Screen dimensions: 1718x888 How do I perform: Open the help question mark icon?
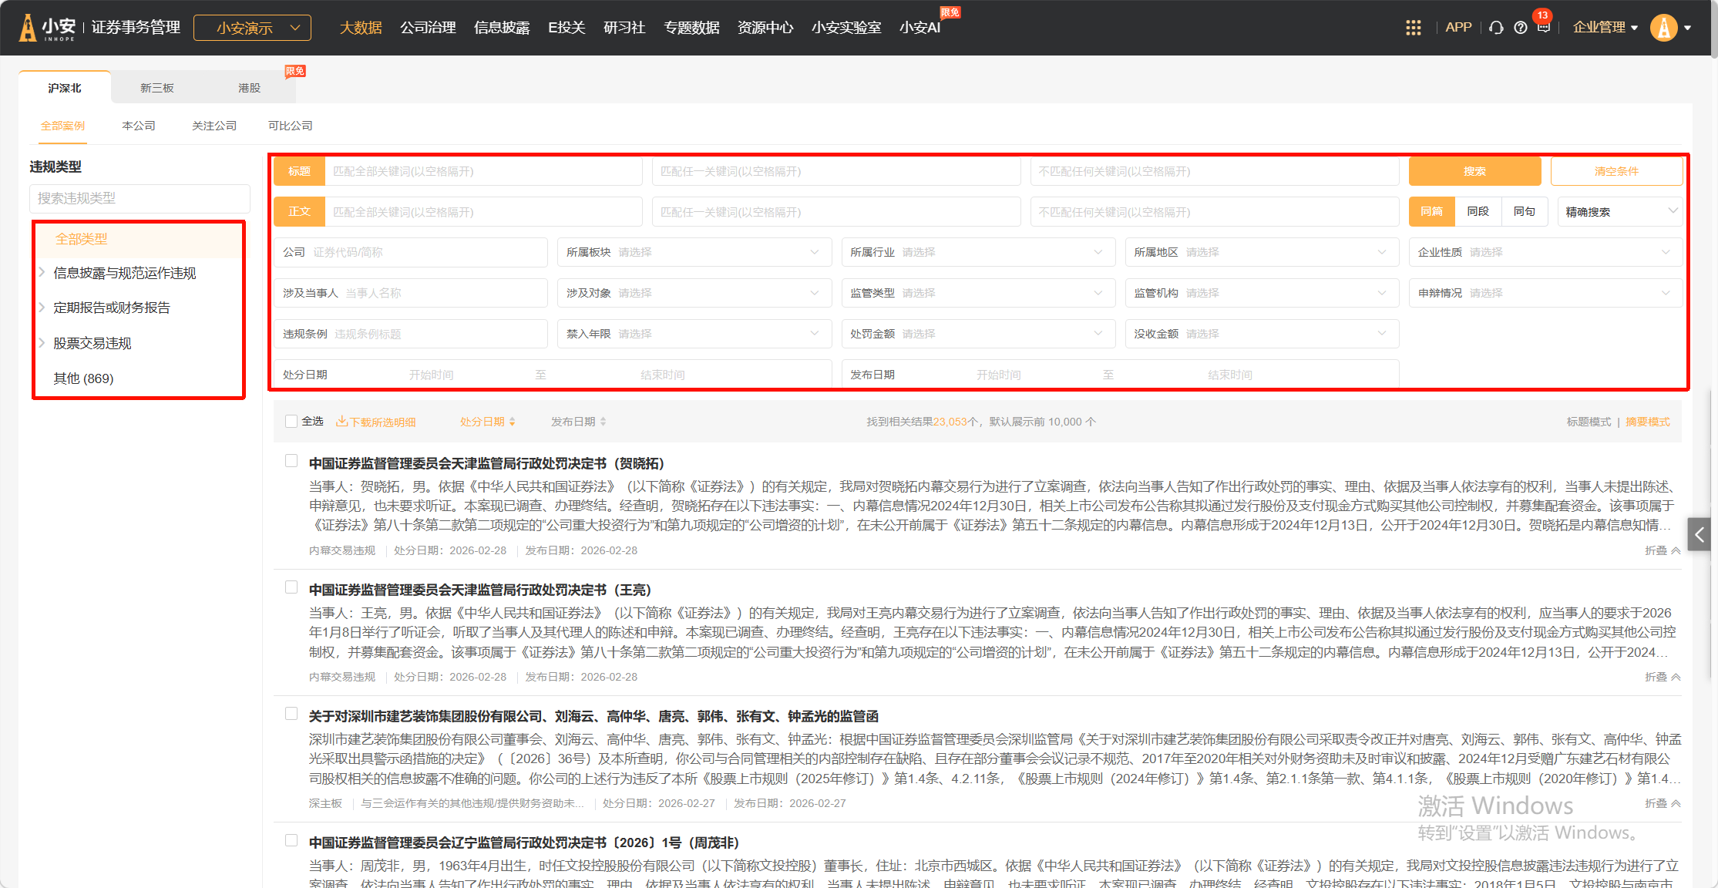coord(1520,28)
